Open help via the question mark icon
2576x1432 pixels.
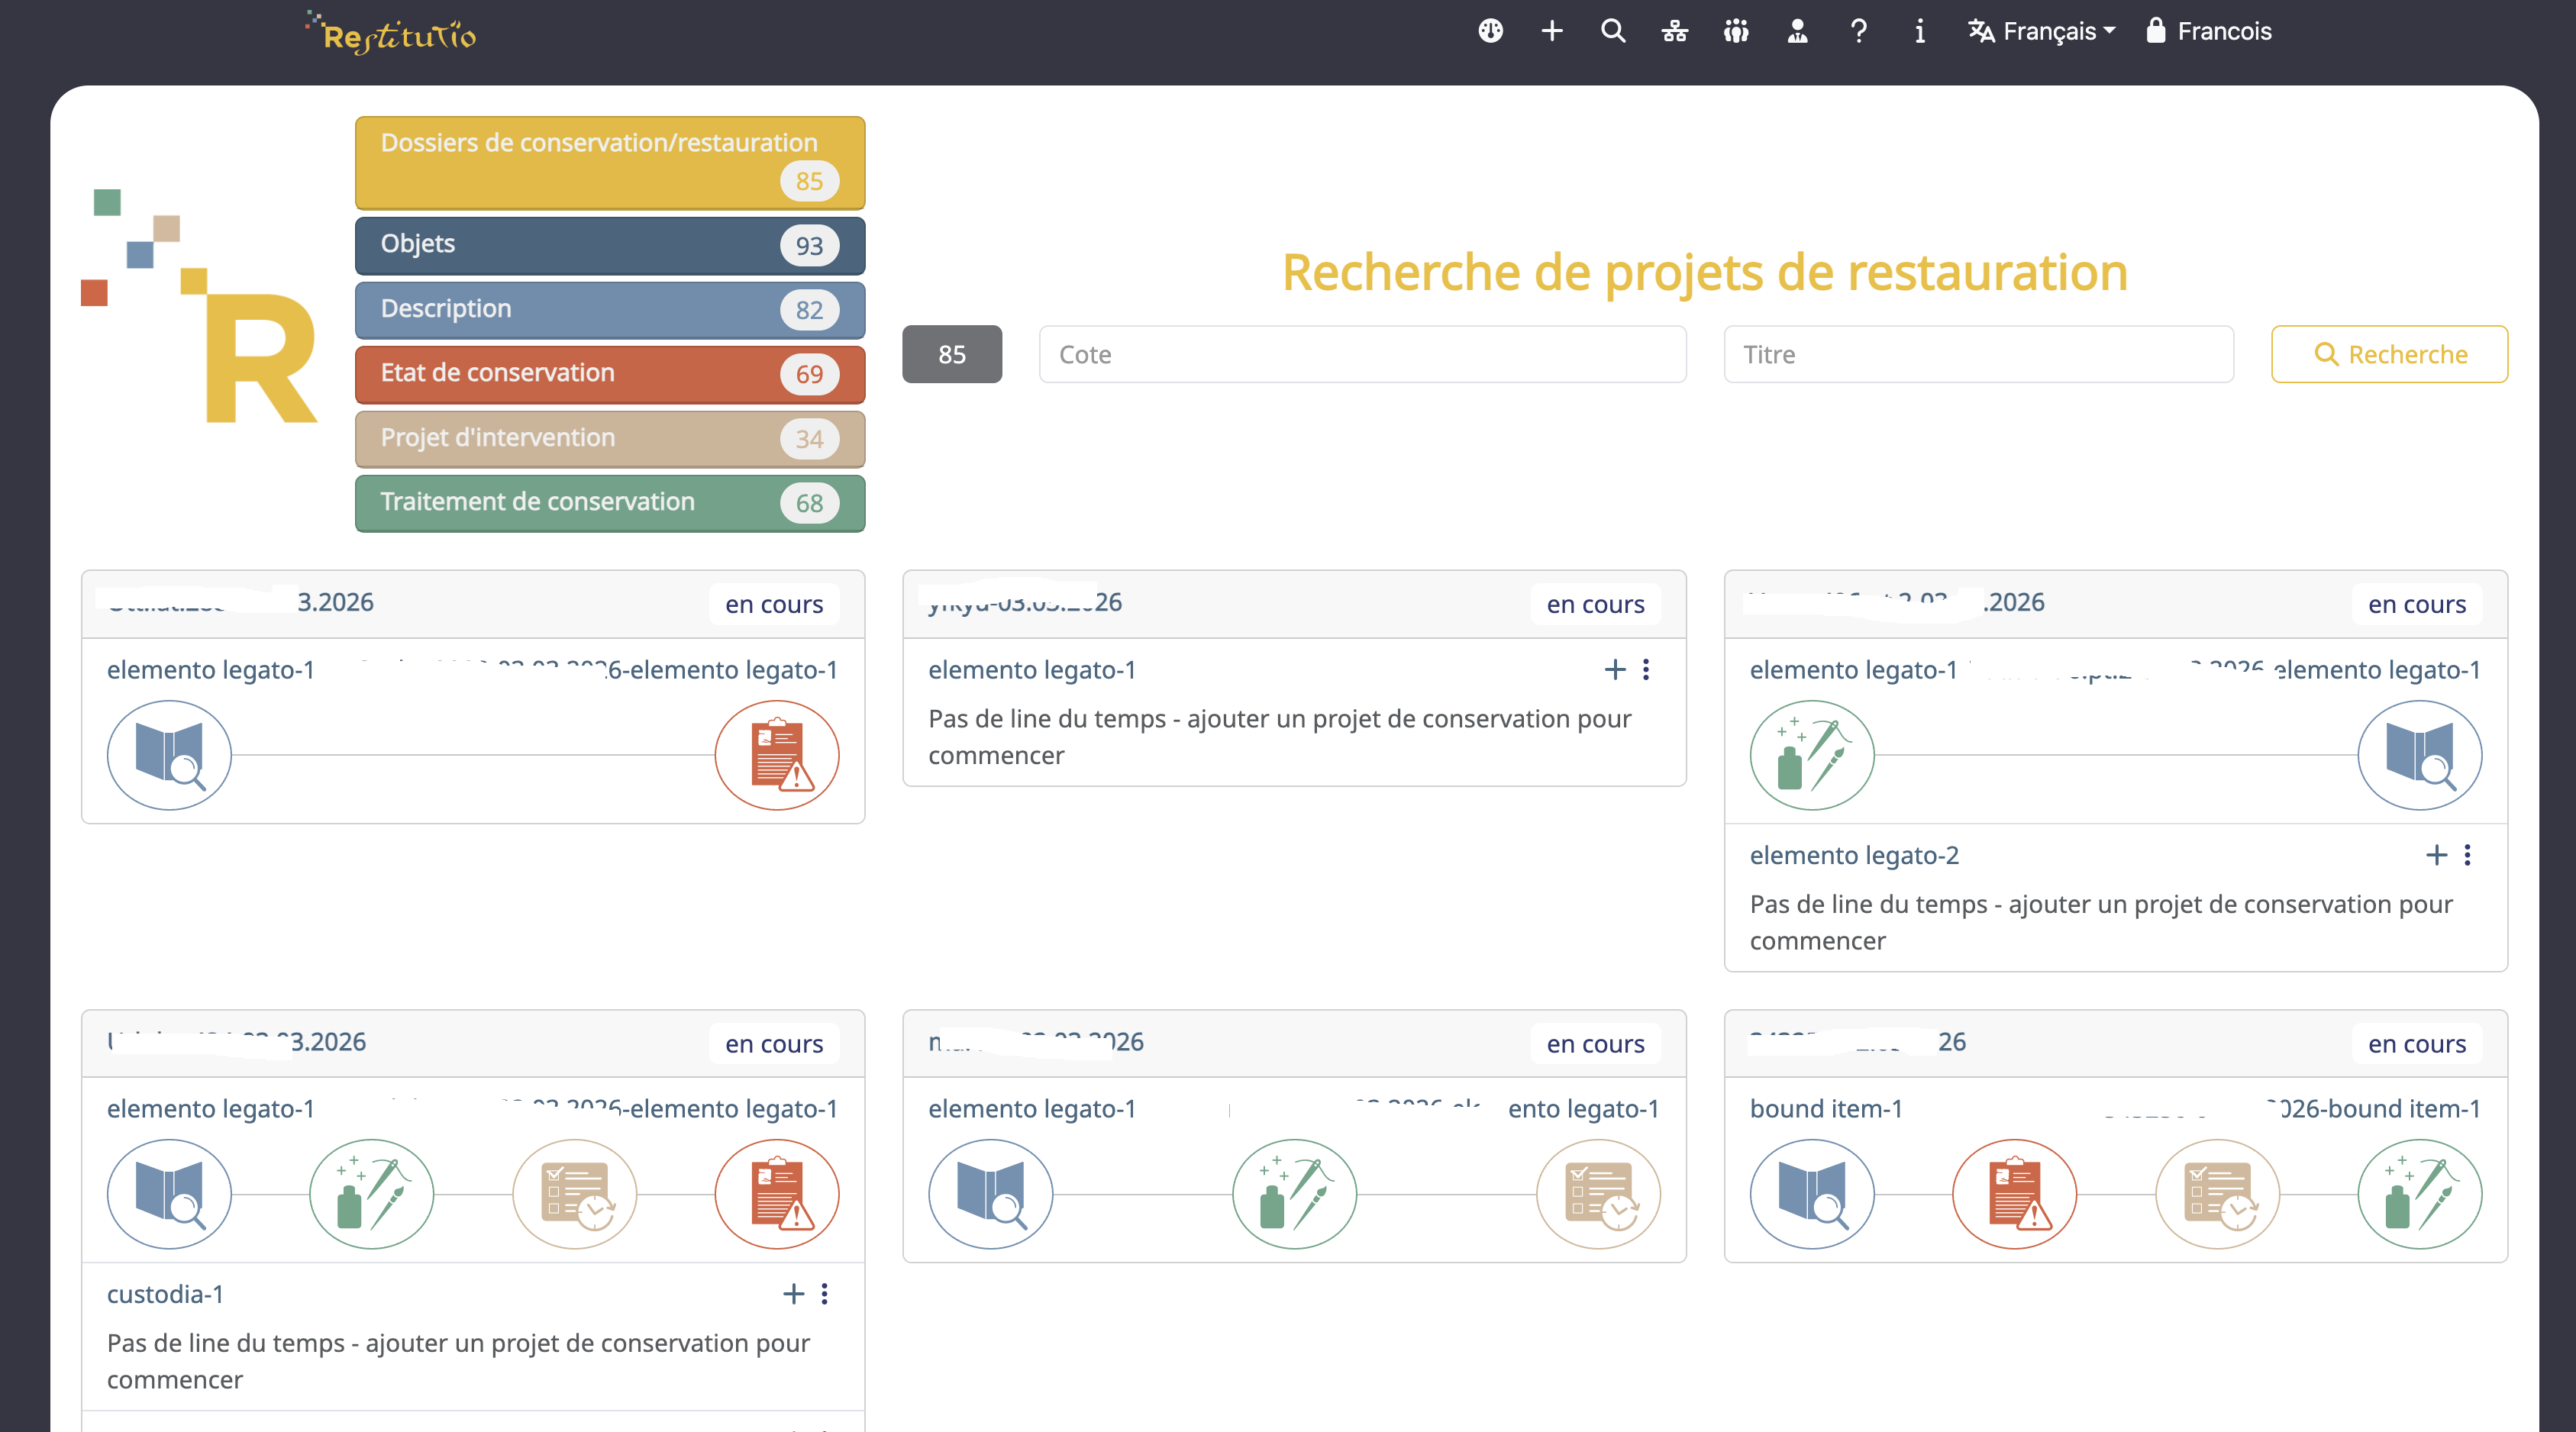click(1858, 31)
